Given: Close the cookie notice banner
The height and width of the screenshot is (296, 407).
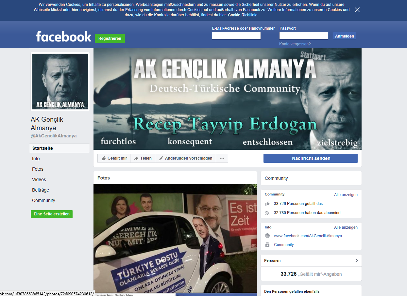Looking at the screenshot, I should click(x=357, y=10).
